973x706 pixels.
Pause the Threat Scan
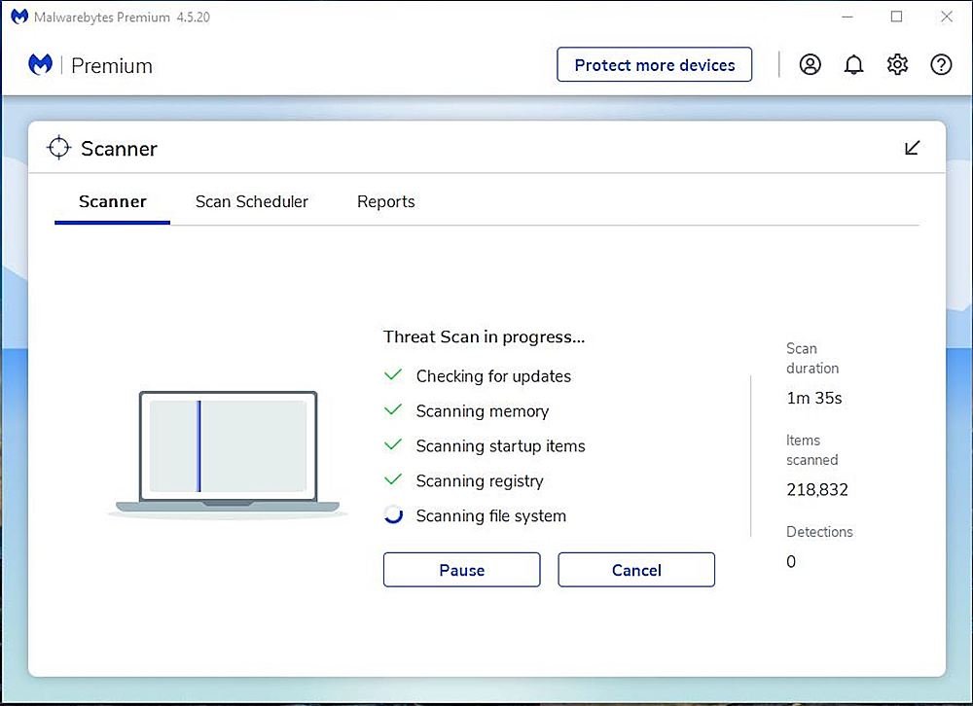coord(461,570)
